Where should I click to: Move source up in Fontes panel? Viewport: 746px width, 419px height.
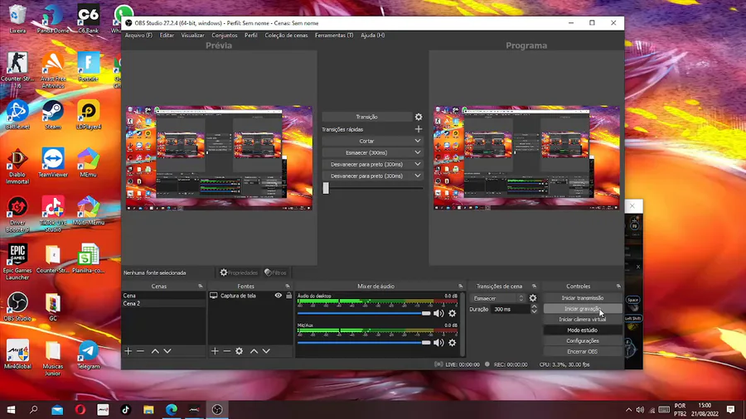pos(254,351)
